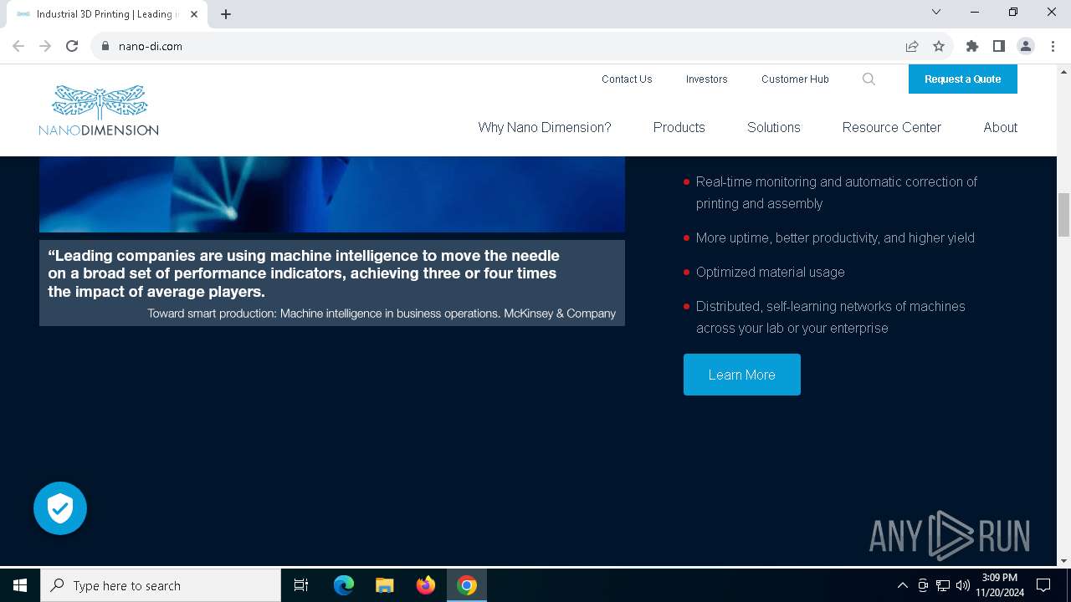The image size is (1071, 602).
Task: Open the Customer Hub link
Action: [795, 79]
